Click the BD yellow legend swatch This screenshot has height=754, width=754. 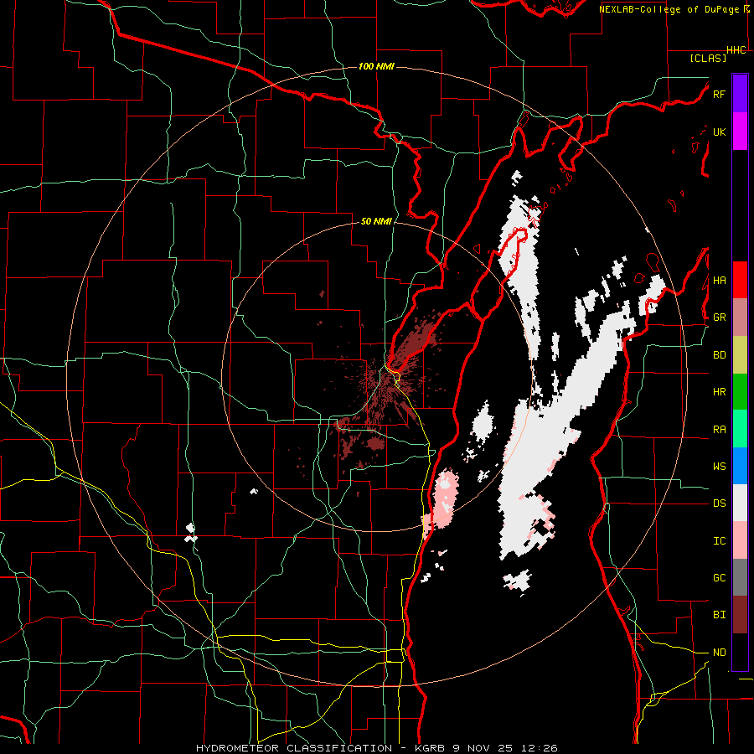[740, 355]
